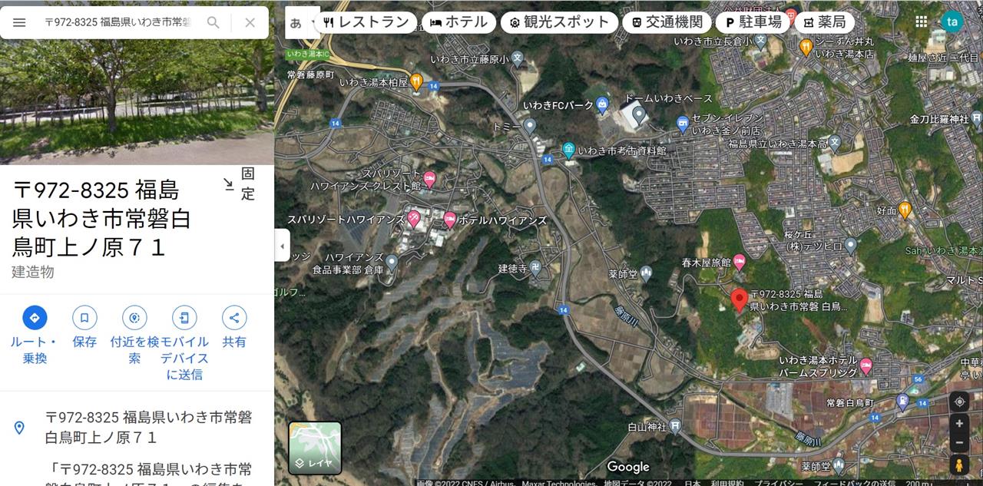Select the いわき湯本柏屋 restaurant marker
The height and width of the screenshot is (486, 983).
[416, 81]
